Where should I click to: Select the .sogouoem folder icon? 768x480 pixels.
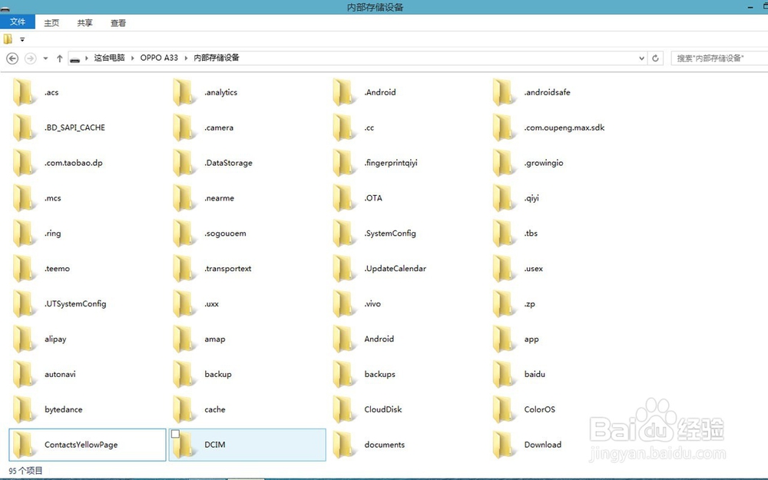coord(184,233)
